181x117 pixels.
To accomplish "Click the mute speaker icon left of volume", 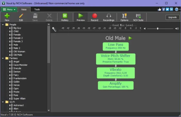I will pos(145,29).
